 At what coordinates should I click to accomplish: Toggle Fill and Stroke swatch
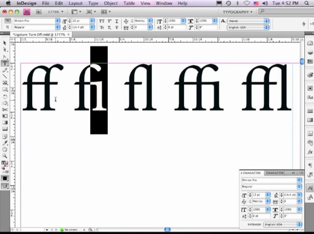(5, 164)
